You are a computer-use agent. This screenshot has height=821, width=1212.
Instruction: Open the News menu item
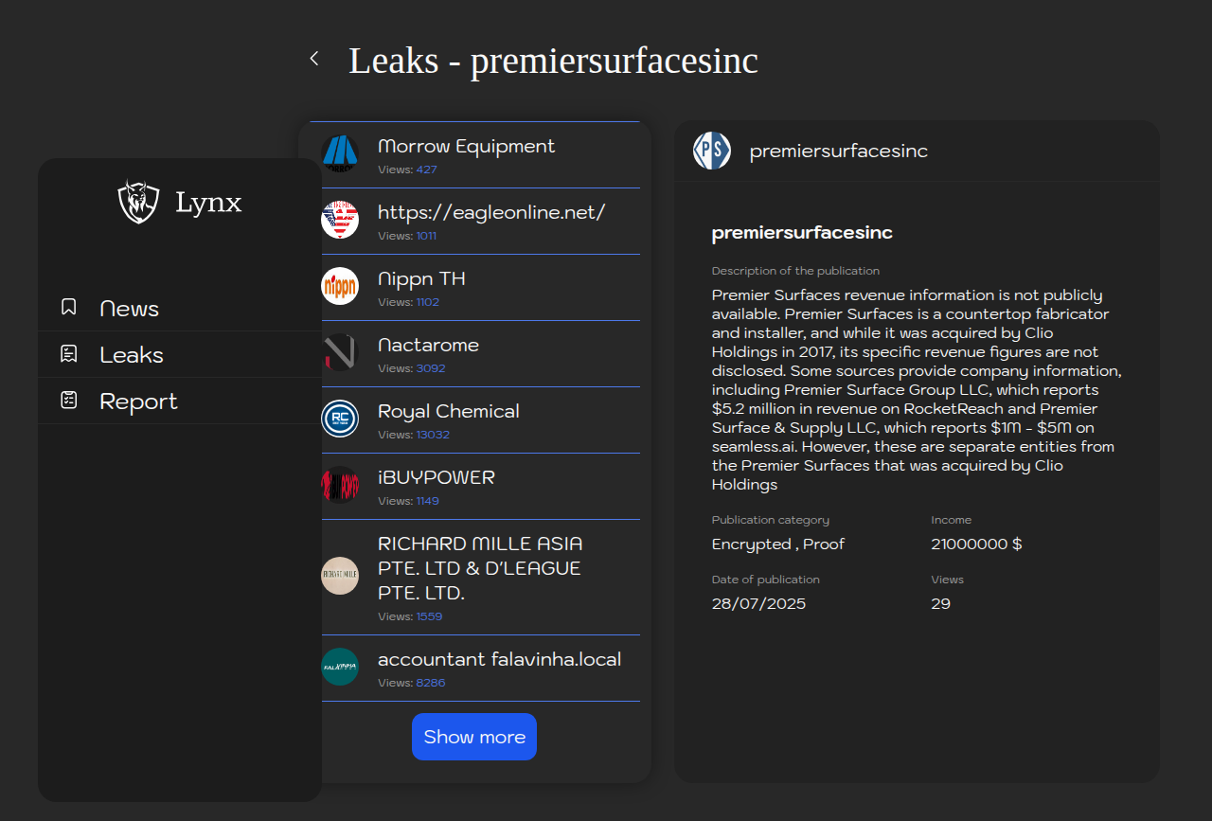point(180,308)
